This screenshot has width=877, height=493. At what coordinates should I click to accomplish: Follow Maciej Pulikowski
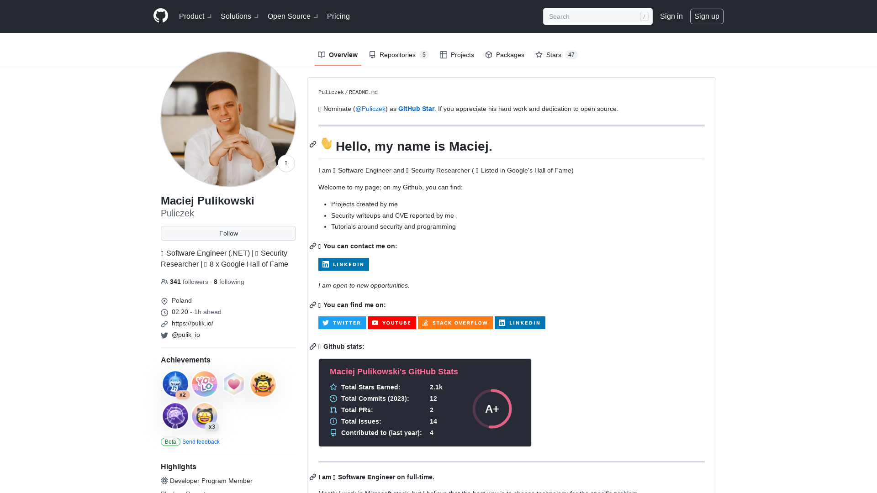click(228, 233)
